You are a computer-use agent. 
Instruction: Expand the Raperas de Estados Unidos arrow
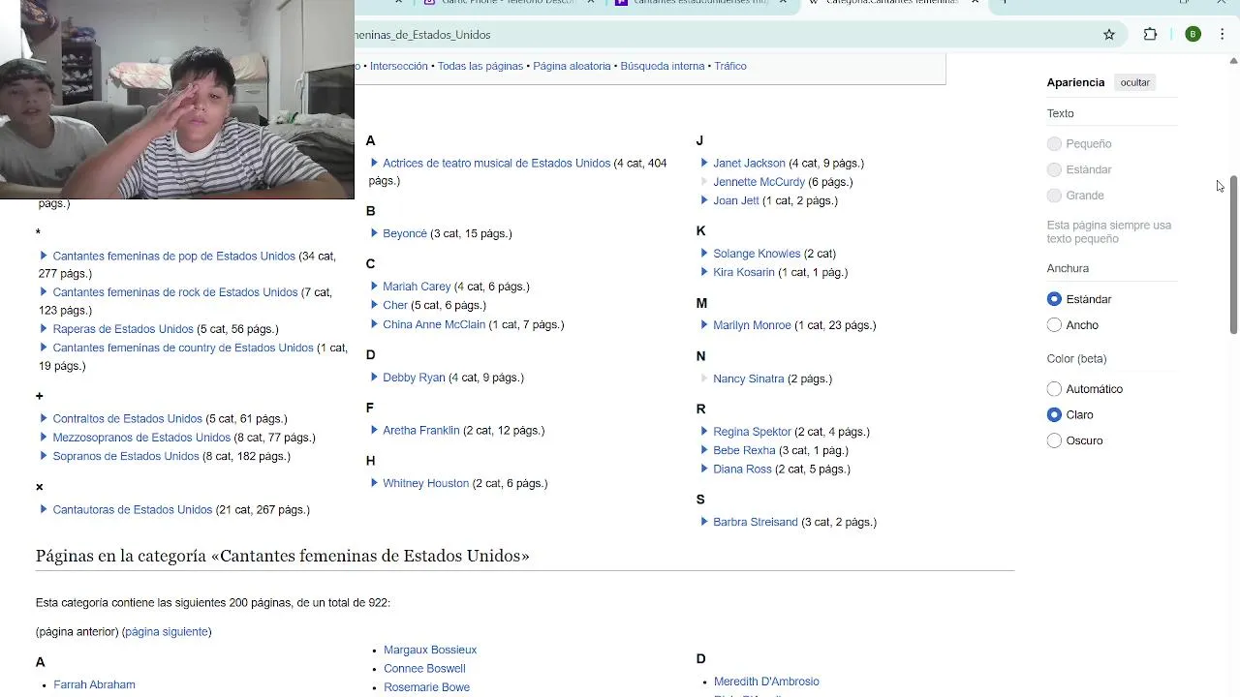[44, 329]
